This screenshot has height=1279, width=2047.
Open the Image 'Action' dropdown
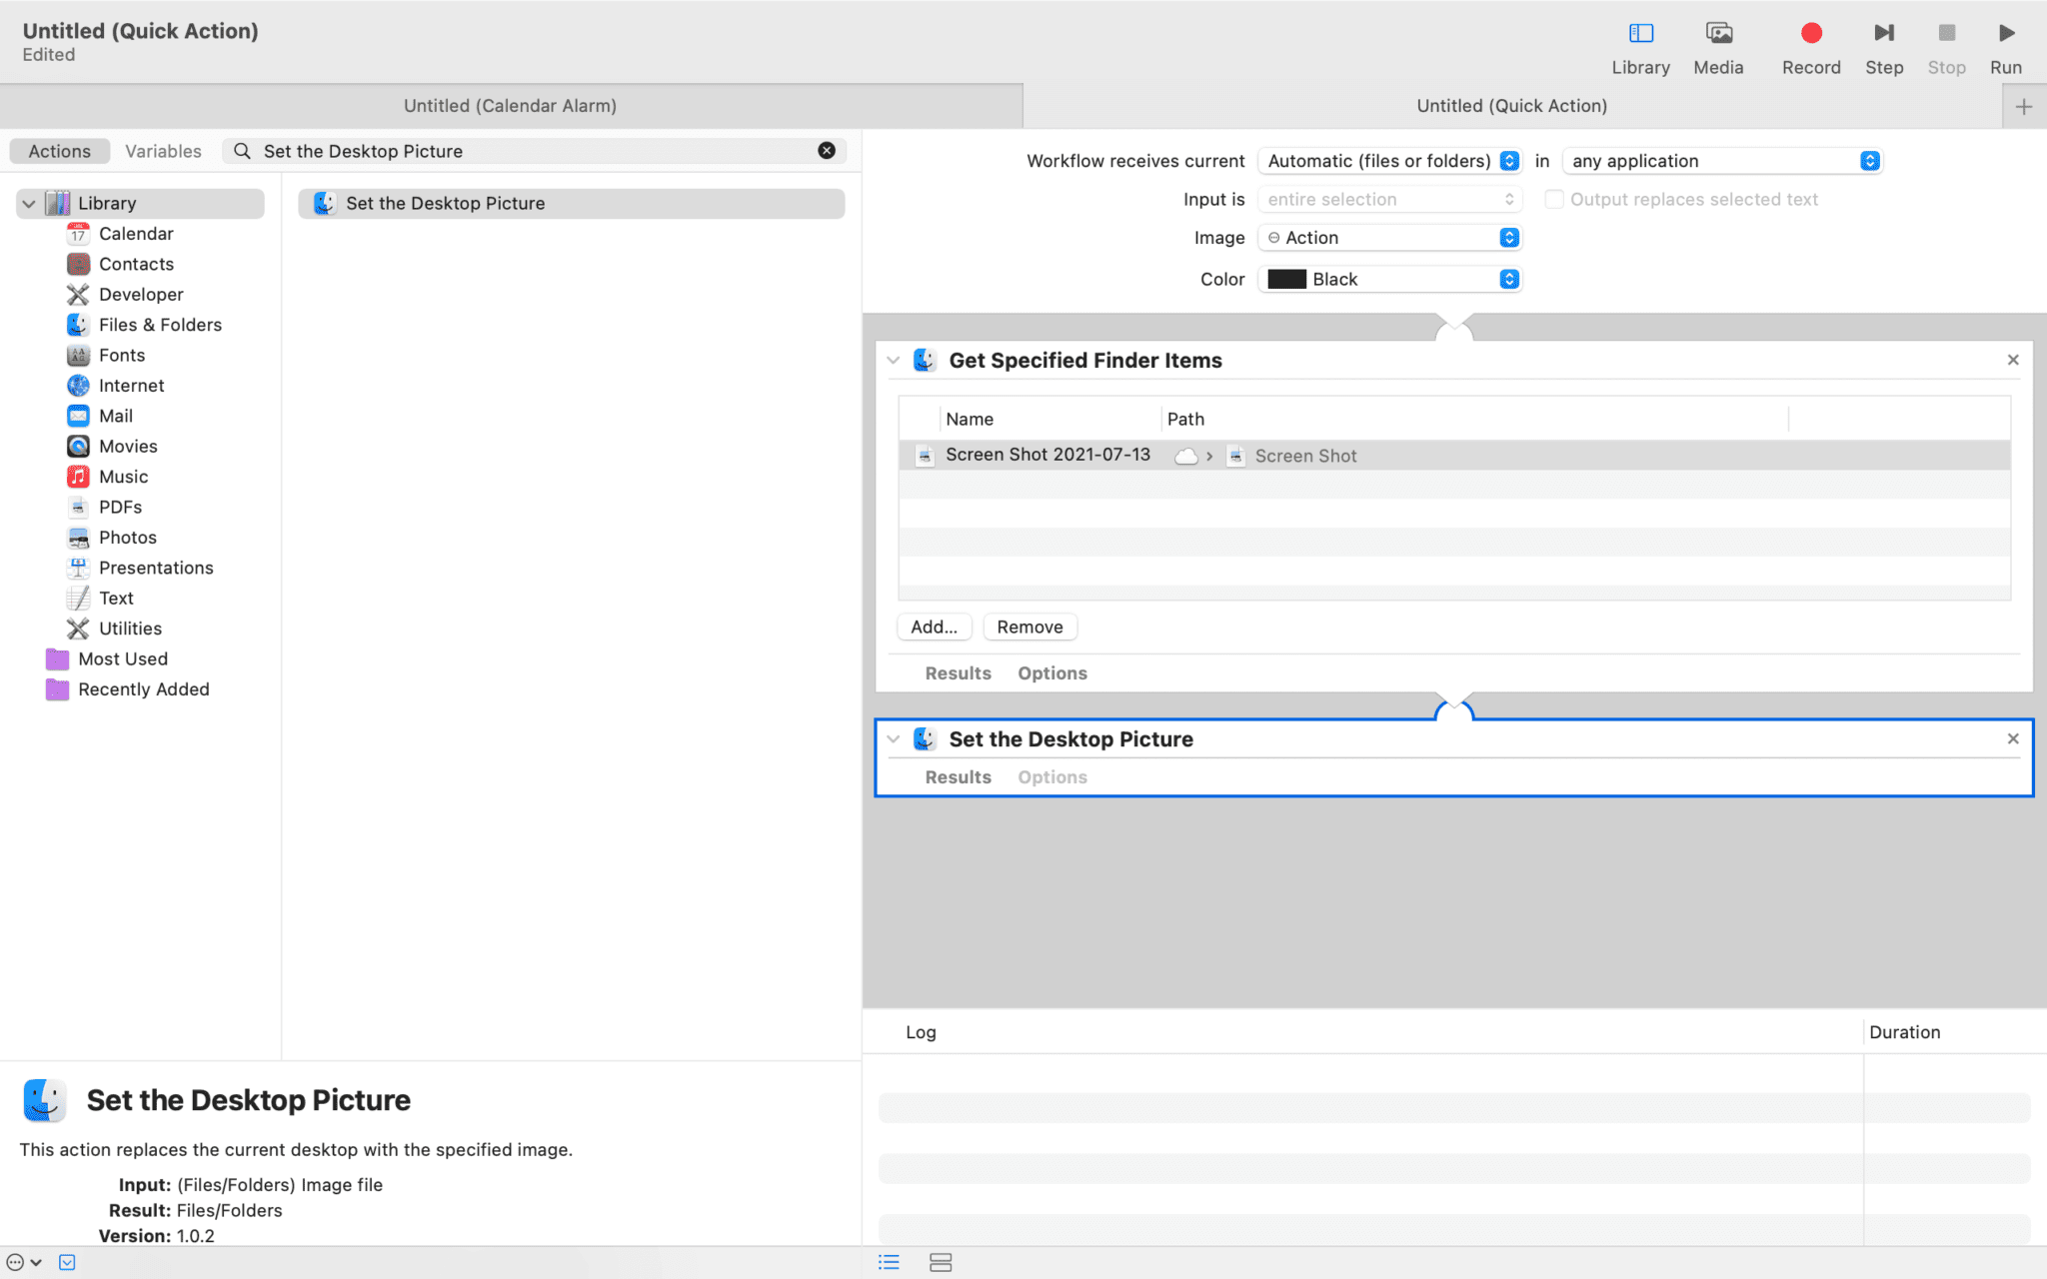[x=1389, y=237]
